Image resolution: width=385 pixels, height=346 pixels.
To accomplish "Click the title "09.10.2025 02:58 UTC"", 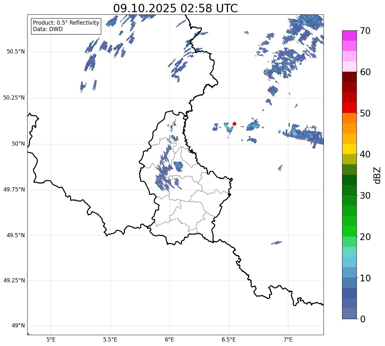I will pos(176,8).
